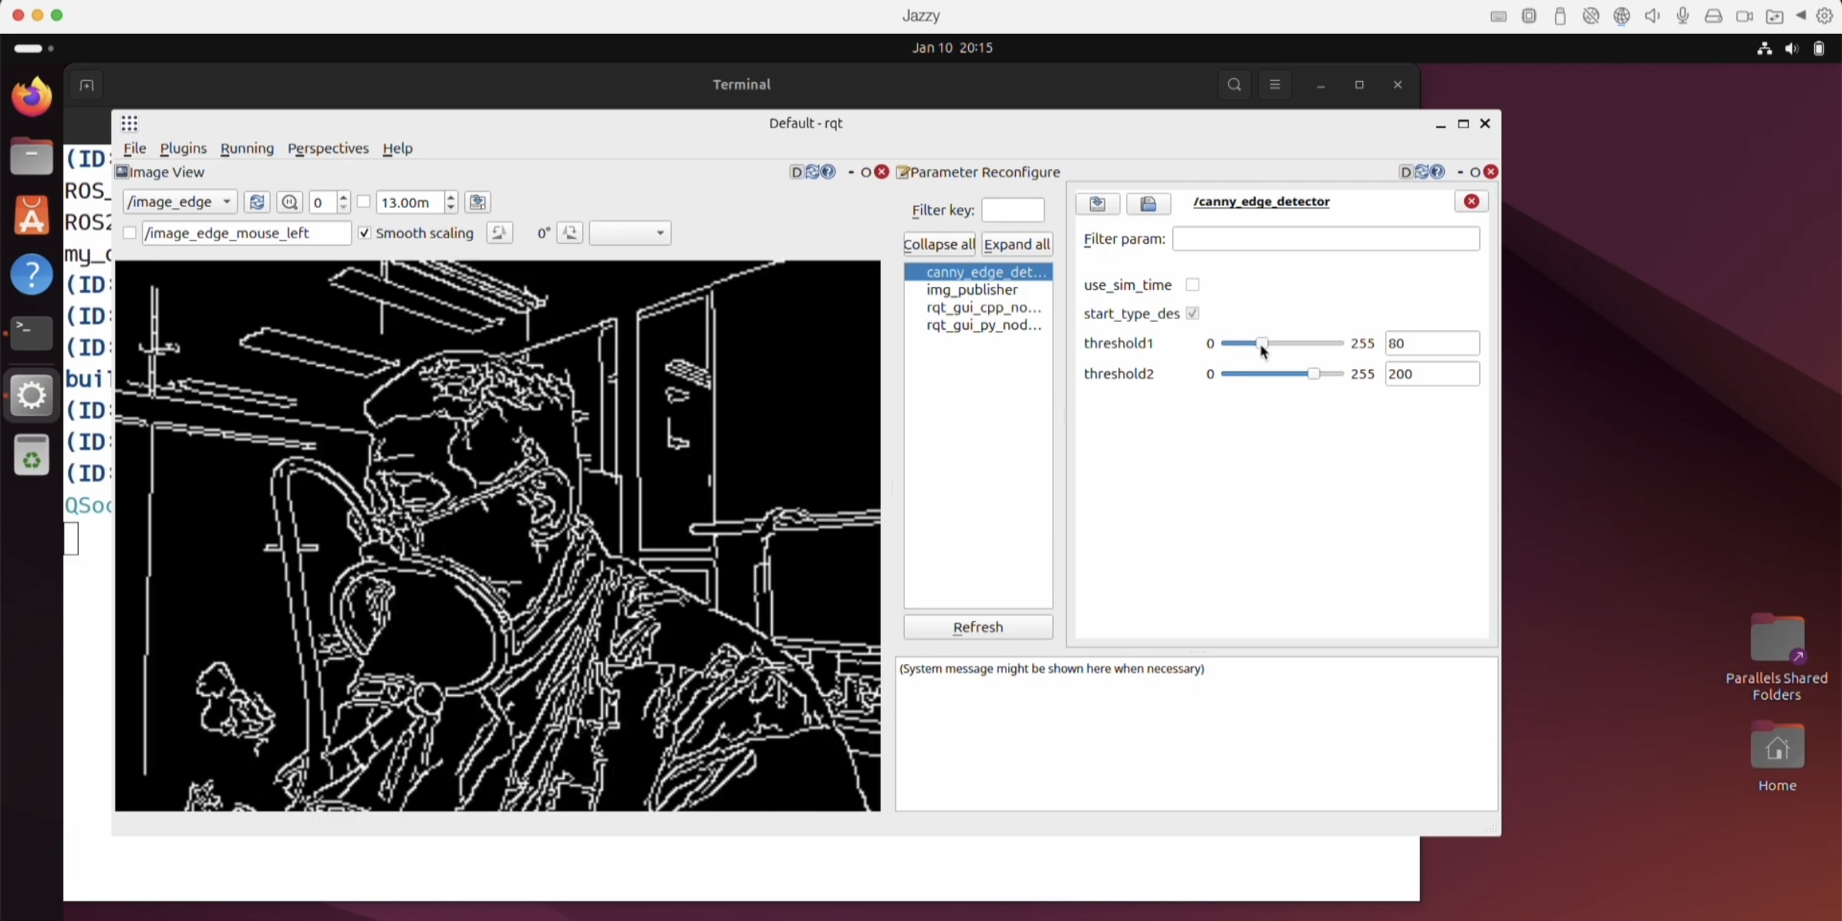Open the Plugins menu

click(183, 148)
